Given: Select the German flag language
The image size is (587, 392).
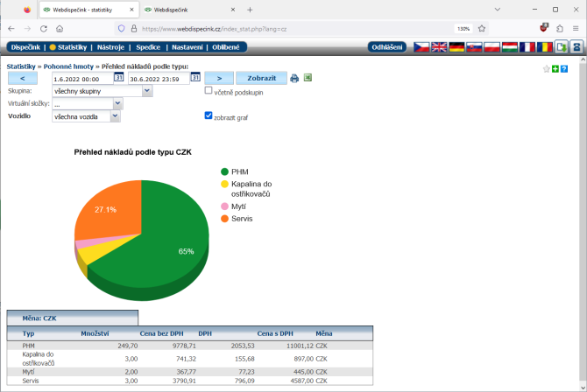Looking at the screenshot, I should pyautogui.click(x=456, y=47).
